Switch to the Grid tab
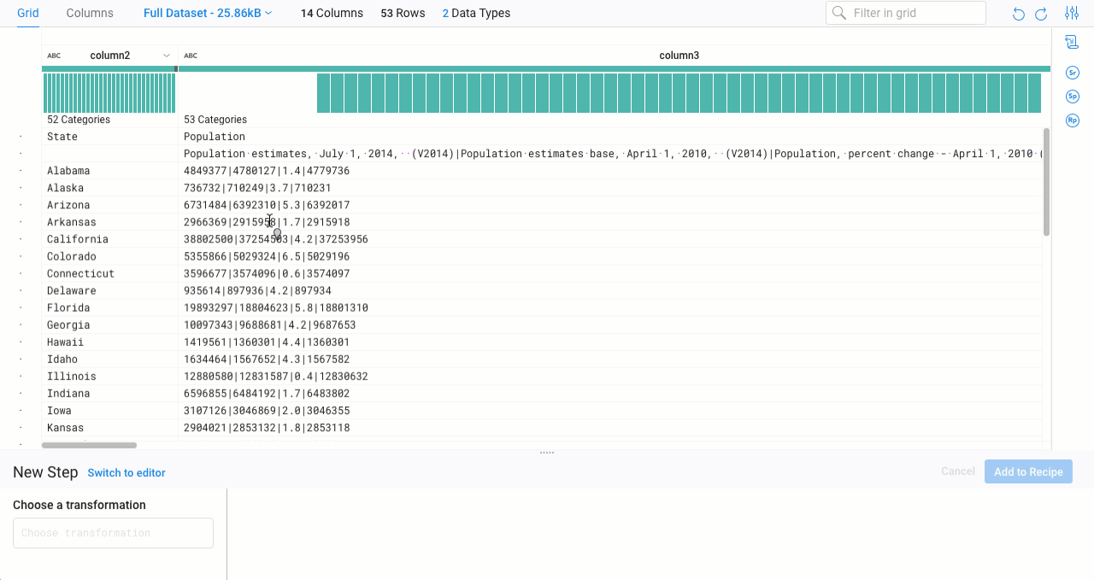This screenshot has width=1094, height=580. tap(28, 13)
